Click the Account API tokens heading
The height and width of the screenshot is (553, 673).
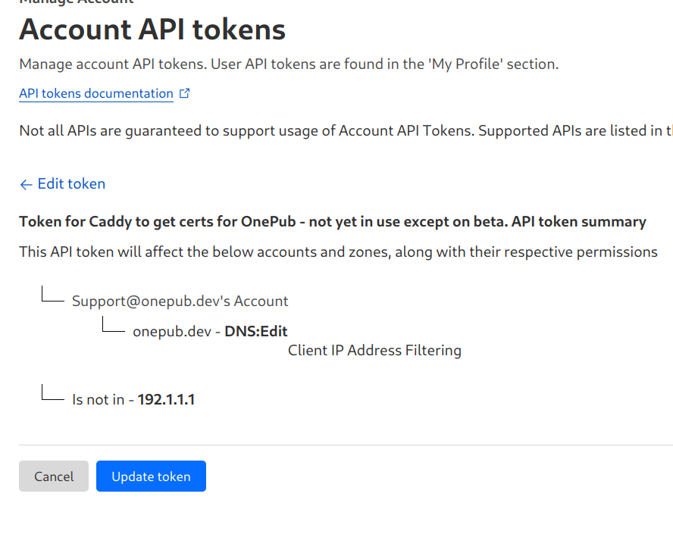(152, 30)
